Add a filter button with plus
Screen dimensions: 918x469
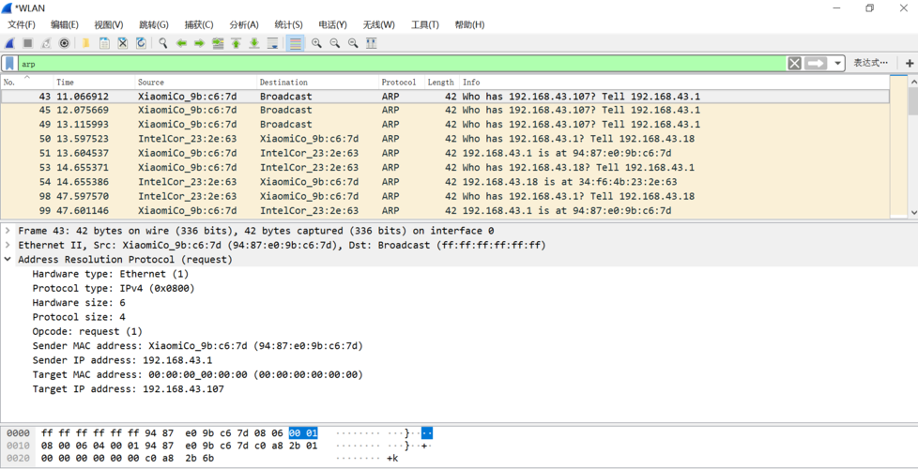click(x=910, y=63)
